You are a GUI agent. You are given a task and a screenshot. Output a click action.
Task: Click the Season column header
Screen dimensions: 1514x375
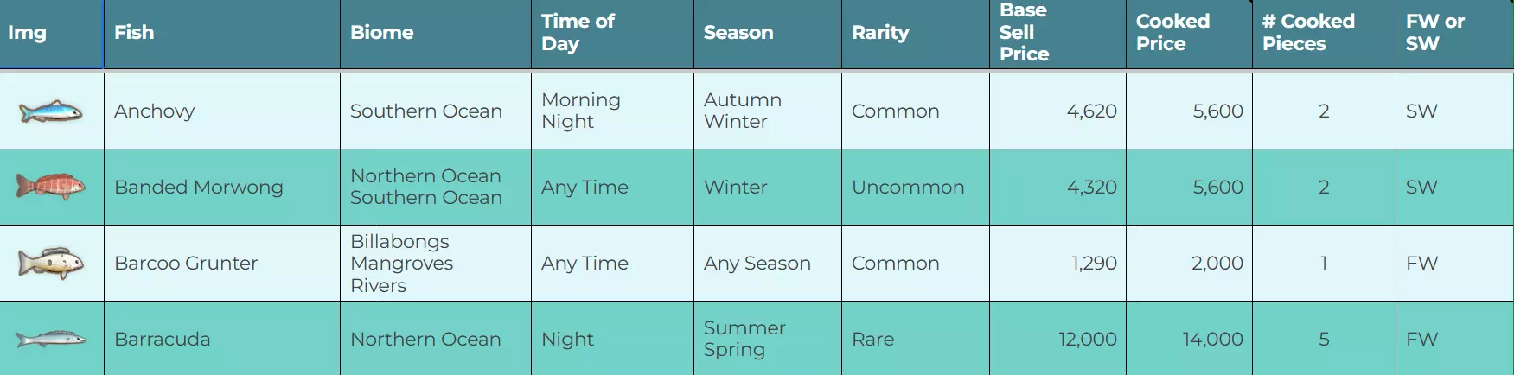coord(738,33)
